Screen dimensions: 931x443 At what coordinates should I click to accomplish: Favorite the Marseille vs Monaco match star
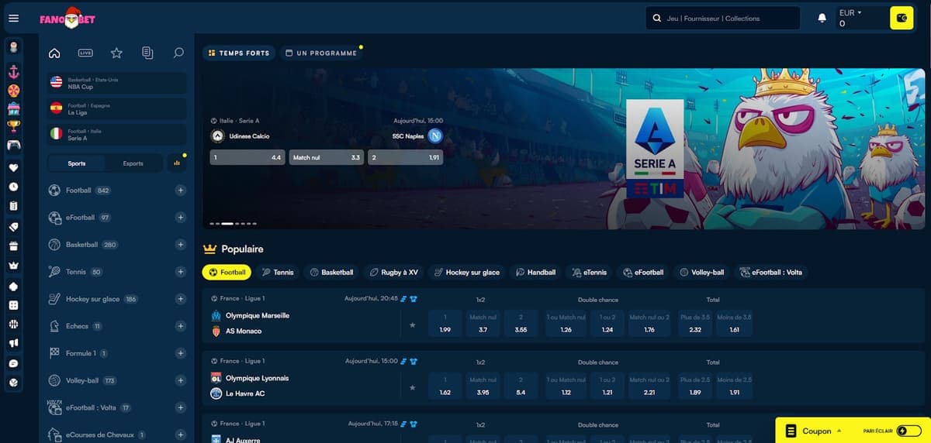tap(412, 325)
